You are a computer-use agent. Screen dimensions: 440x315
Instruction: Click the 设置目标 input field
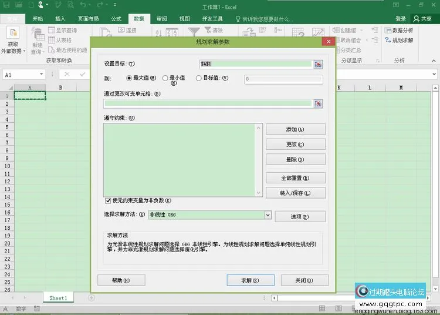click(256, 64)
